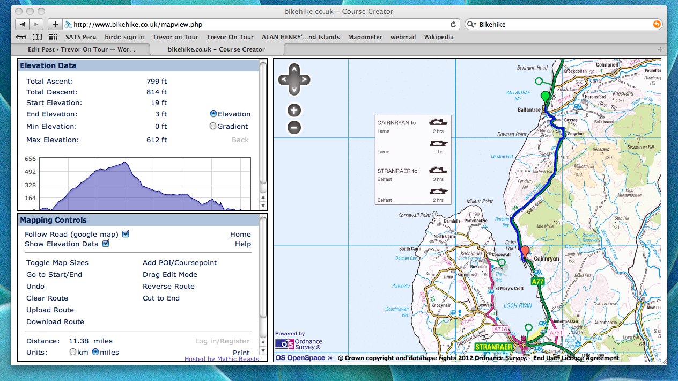Zoom in on the map

coord(294,111)
